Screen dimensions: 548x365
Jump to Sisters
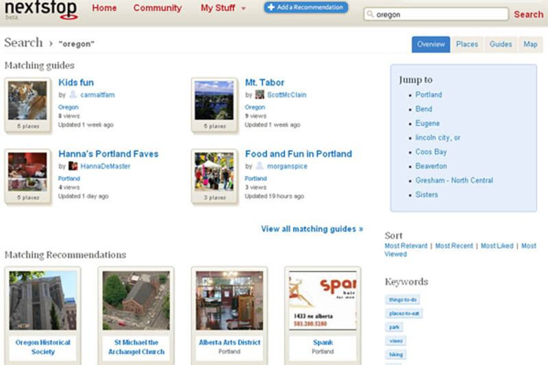click(426, 195)
